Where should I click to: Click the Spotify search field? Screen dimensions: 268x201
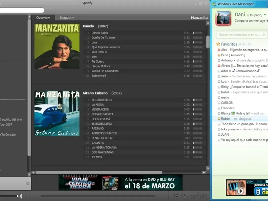pos(22,10)
